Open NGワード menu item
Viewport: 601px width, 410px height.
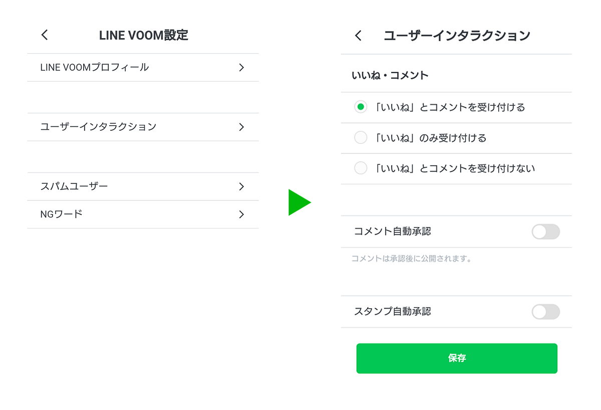62,214
